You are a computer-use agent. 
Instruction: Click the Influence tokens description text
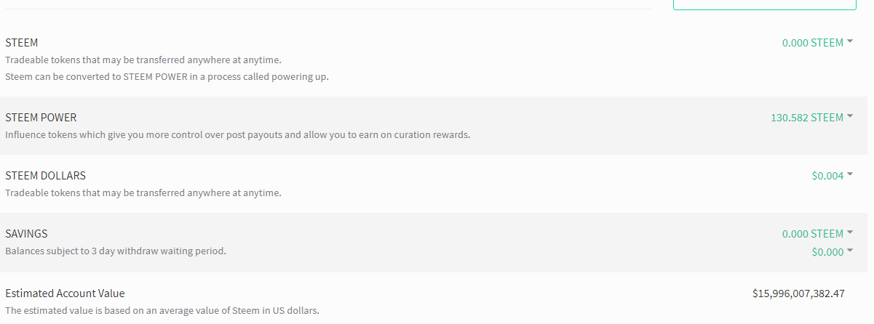pos(237,135)
